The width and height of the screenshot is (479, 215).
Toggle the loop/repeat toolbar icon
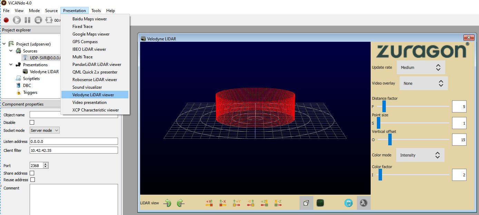tap(49, 20)
